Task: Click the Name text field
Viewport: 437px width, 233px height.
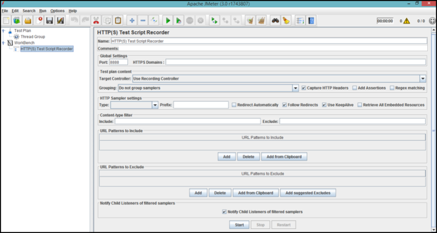Action: pos(269,41)
